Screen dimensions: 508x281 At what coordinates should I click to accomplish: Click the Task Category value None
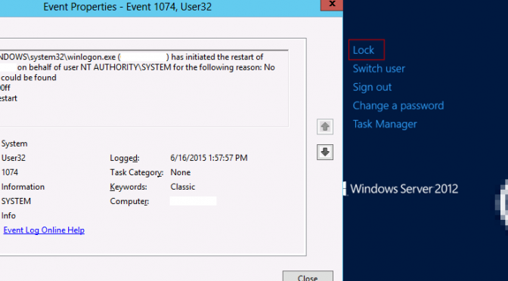180,172
